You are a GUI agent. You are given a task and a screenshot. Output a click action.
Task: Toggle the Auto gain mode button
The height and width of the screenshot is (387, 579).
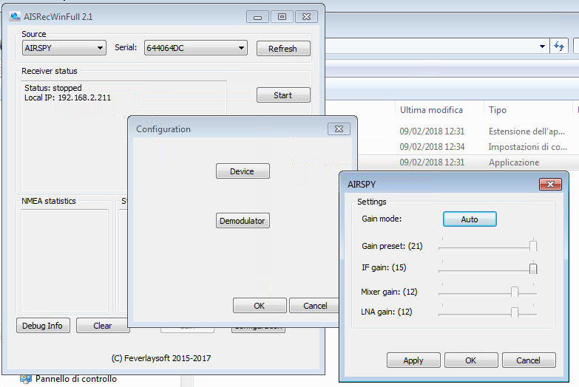pyautogui.click(x=470, y=219)
